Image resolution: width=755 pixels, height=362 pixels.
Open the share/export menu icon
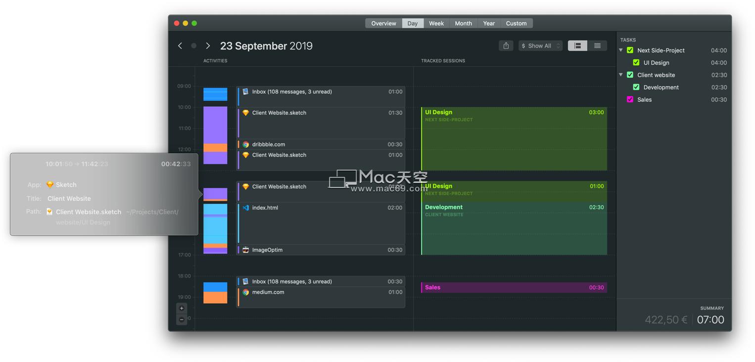506,46
